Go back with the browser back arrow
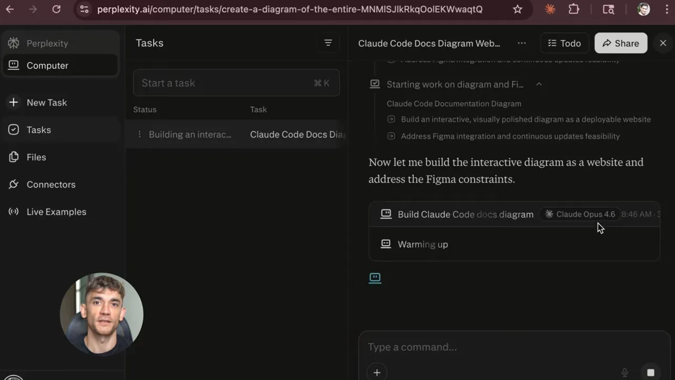Screen dimensions: 675x380 9,9
